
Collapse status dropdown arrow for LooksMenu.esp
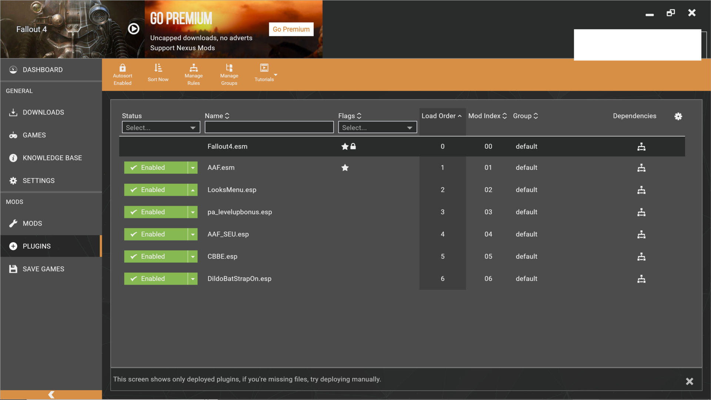coord(193,190)
